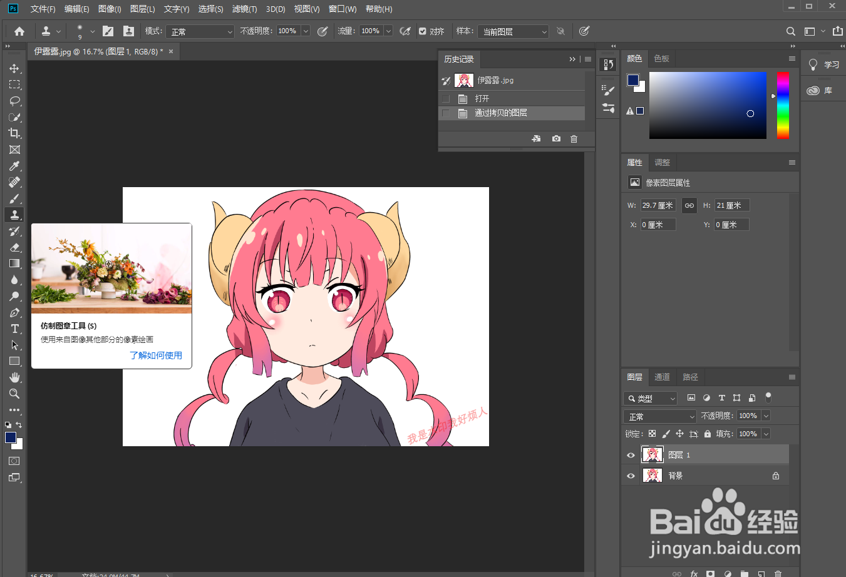
Task: Select the Zoom tool
Action: pyautogui.click(x=14, y=394)
